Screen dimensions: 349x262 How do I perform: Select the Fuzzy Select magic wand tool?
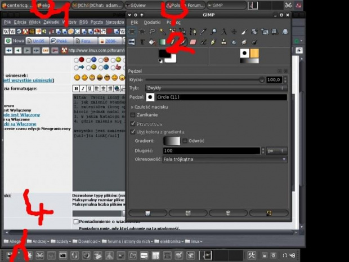tap(163, 32)
